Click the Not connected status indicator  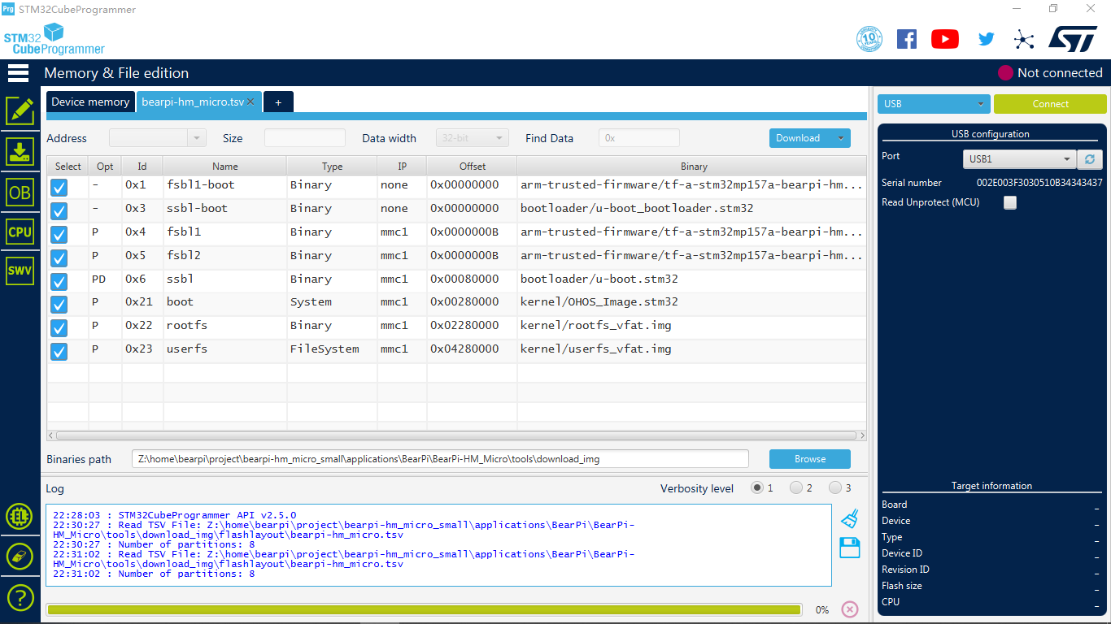(1050, 73)
